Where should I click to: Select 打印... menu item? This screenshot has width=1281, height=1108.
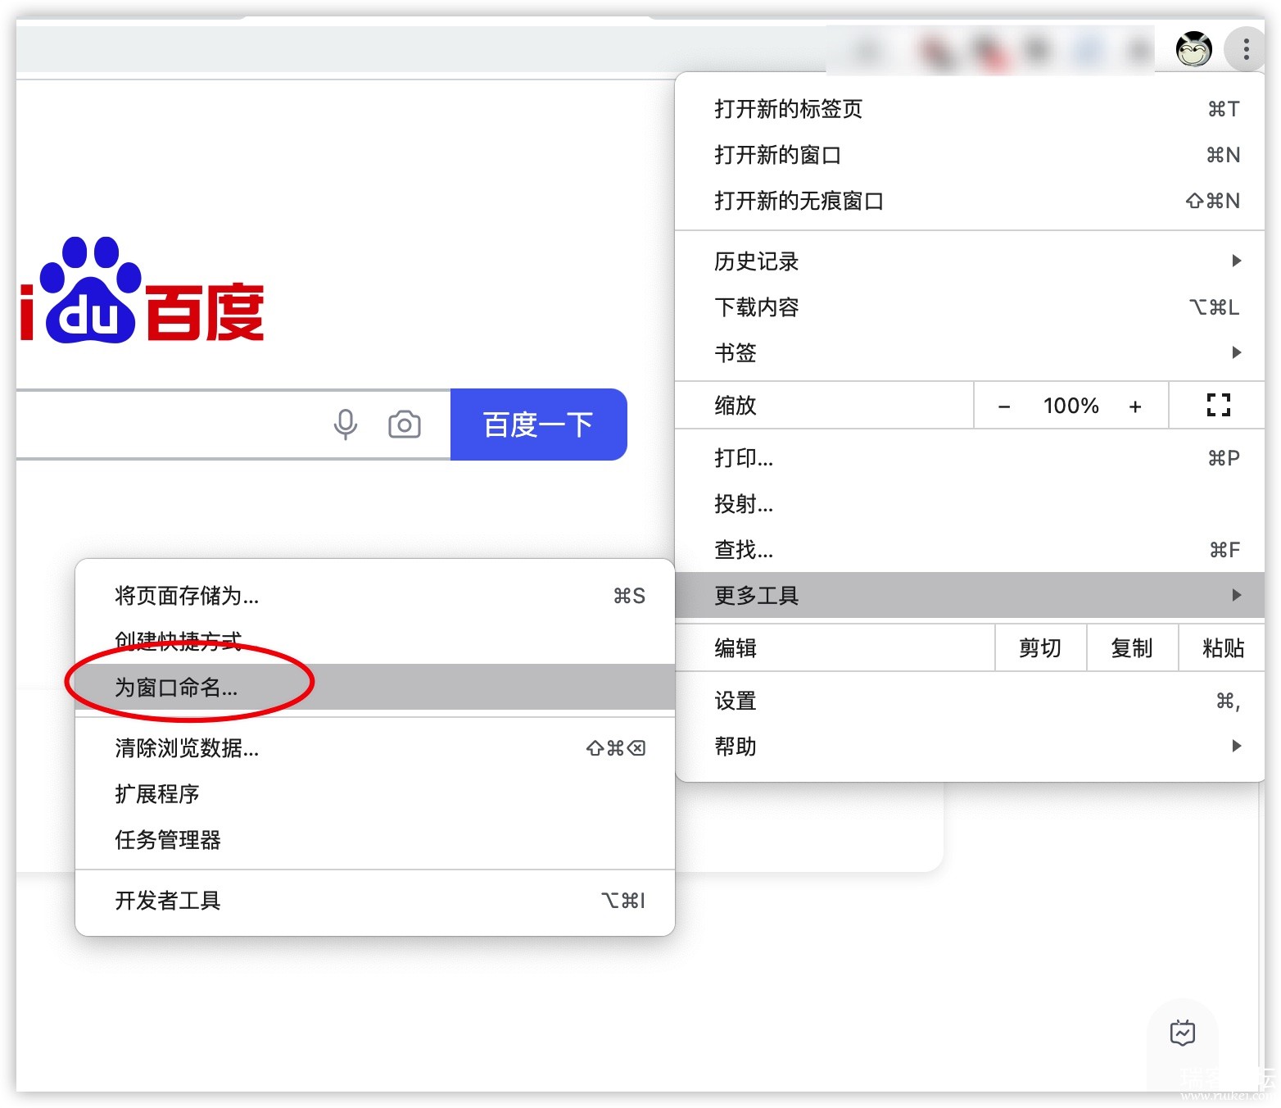tap(970, 458)
